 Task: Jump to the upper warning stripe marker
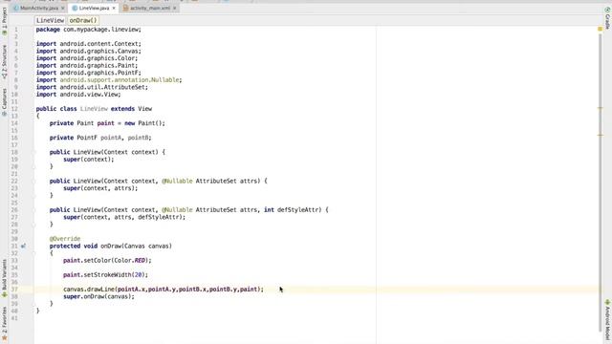[601, 108]
